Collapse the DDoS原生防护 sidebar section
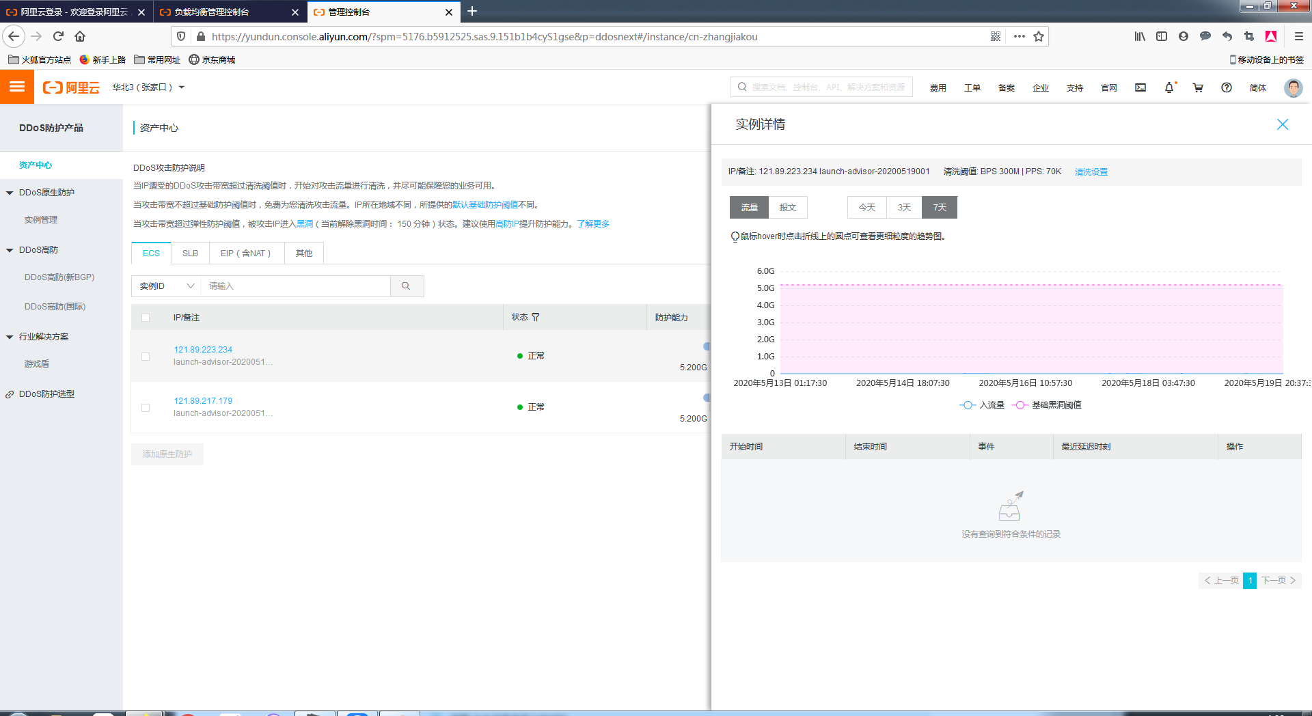 [x=10, y=193]
